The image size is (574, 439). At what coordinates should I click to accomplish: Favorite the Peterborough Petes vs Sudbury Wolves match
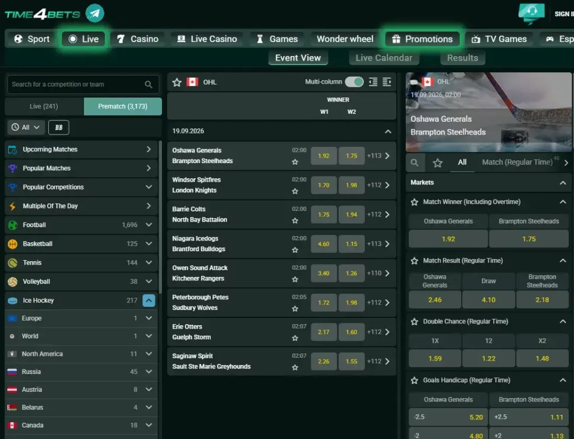295,309
